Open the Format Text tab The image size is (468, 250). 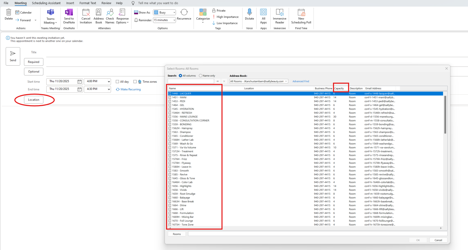coord(88,3)
